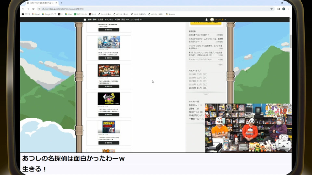Expand the その他 menu in Niconico header
312x175 pixels.
tap(138, 20)
